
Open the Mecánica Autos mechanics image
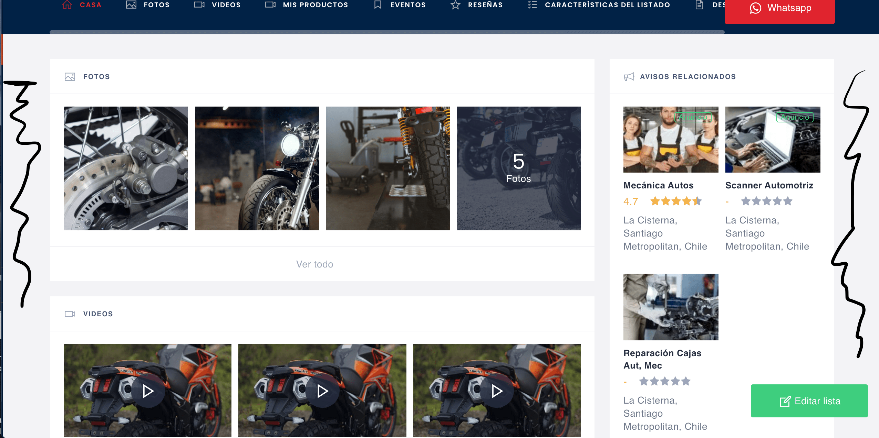671,140
